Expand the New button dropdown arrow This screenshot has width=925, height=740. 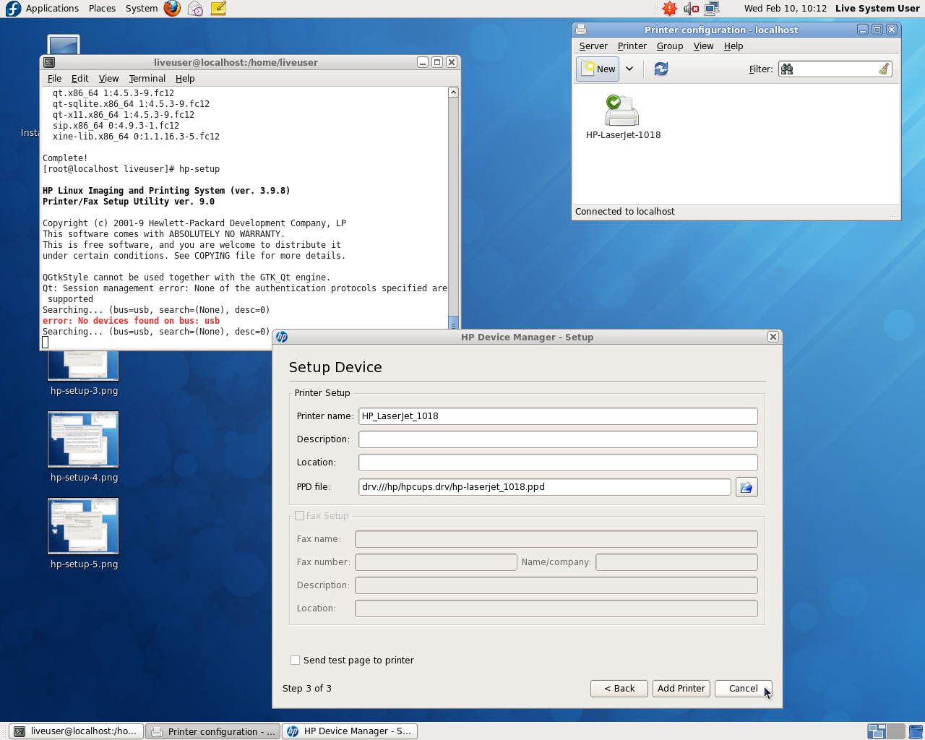point(629,69)
